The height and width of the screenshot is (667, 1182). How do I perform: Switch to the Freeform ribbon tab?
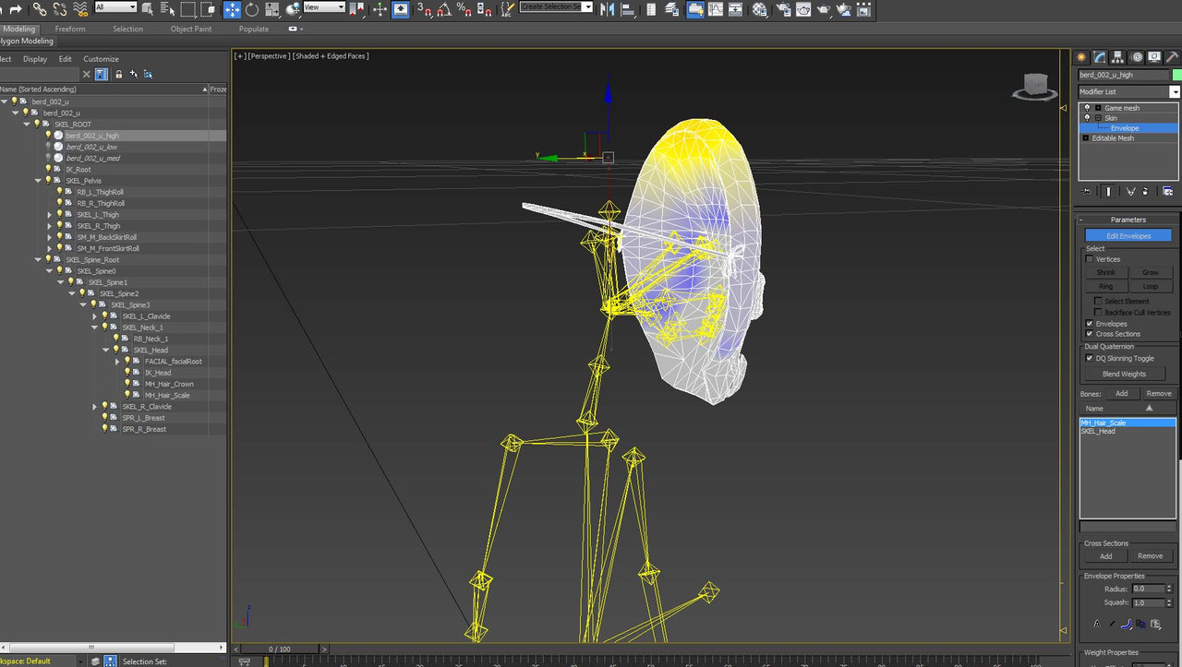[x=70, y=29]
